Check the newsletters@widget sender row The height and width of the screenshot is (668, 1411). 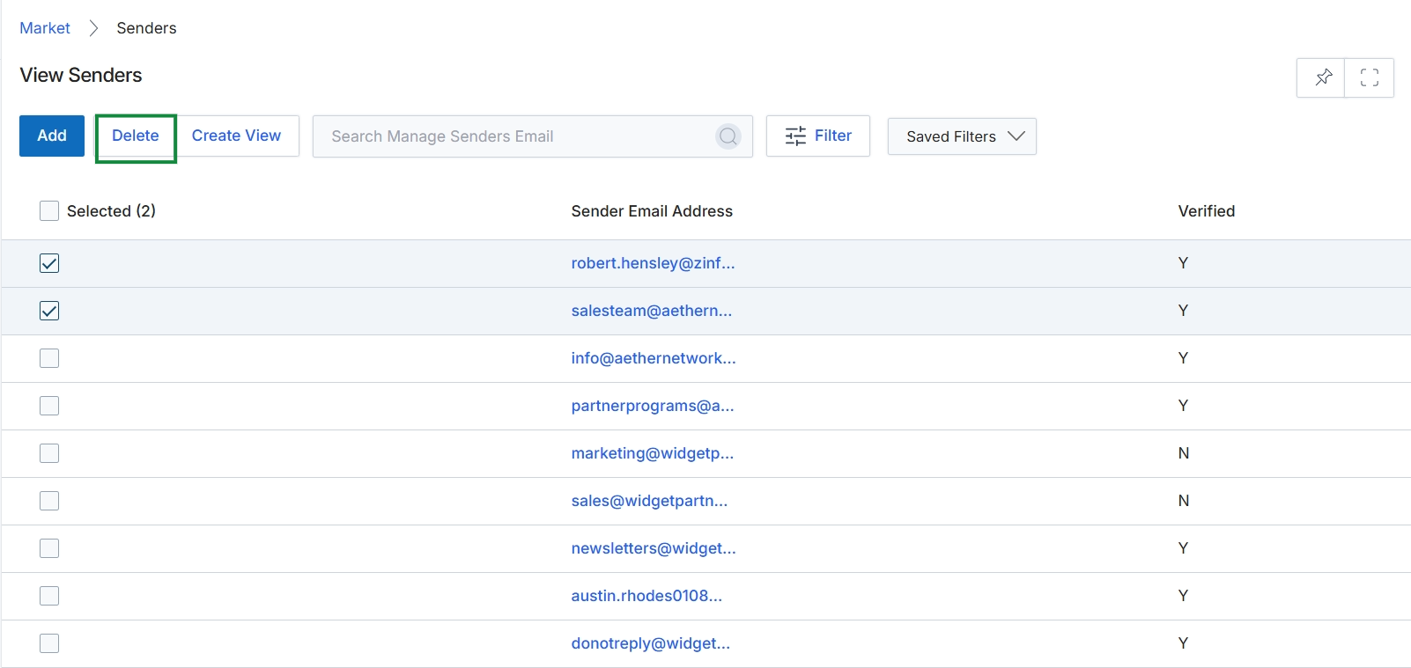point(49,548)
